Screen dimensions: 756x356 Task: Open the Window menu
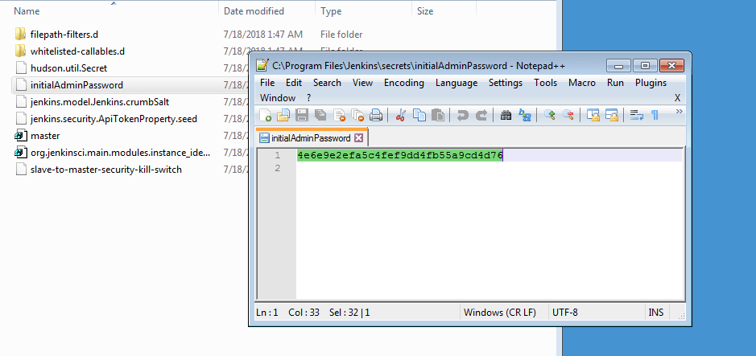(278, 98)
